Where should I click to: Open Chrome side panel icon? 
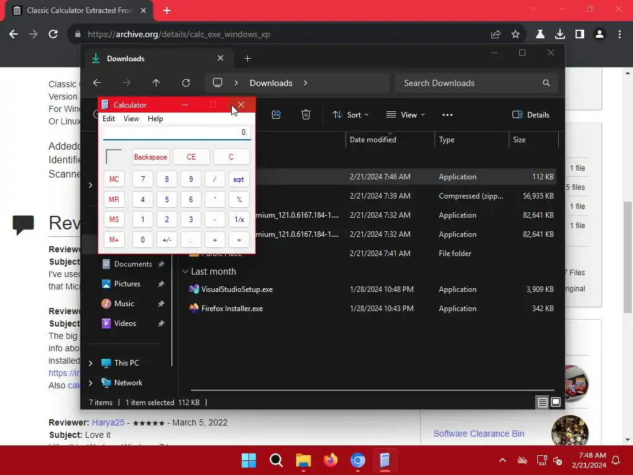tap(580, 35)
